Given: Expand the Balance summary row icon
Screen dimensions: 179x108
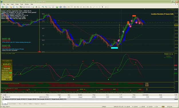Looking at the screenshot, I should pos(3,99).
